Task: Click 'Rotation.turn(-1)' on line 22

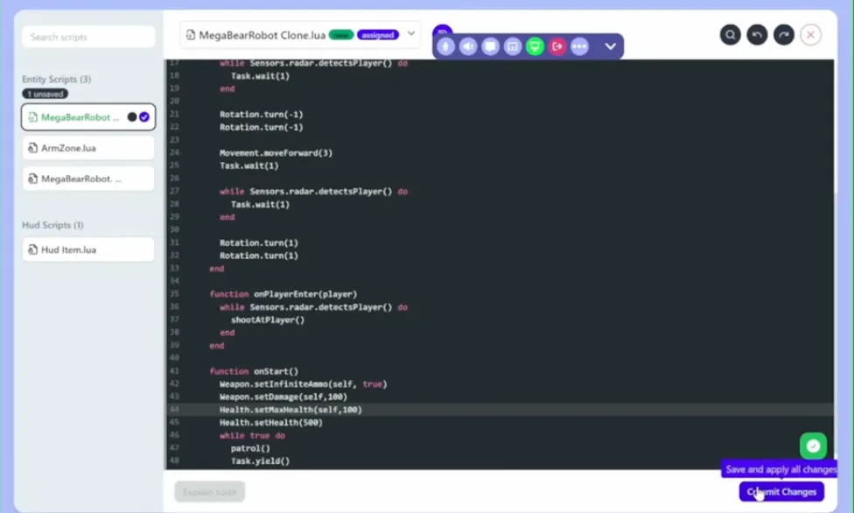Action: pyautogui.click(x=261, y=127)
